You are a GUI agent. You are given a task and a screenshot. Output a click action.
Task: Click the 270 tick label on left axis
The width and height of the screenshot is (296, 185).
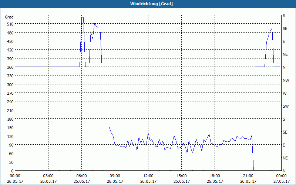[x=9, y=93]
